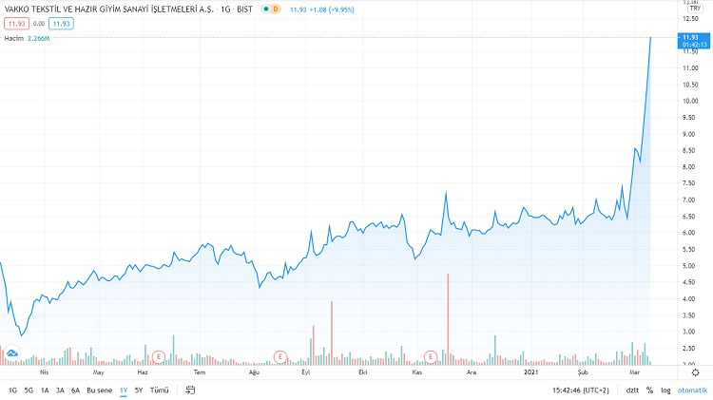Open chart settings gear icon
713x400 pixels.
click(x=695, y=372)
